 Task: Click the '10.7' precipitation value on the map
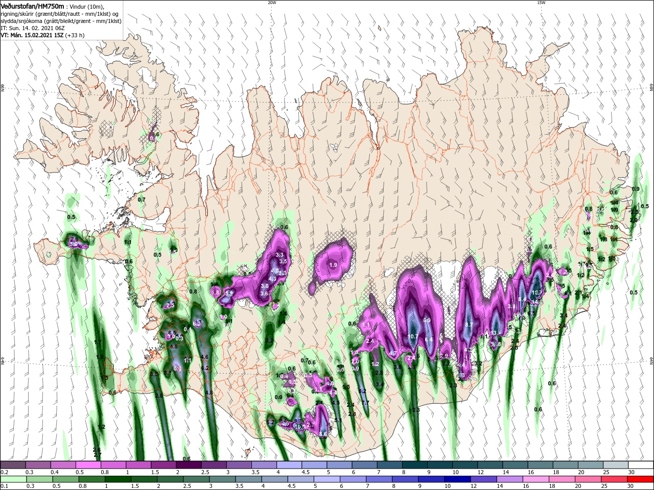click(413, 336)
